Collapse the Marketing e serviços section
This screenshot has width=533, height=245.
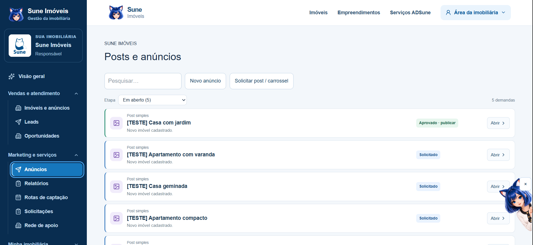(x=76, y=155)
